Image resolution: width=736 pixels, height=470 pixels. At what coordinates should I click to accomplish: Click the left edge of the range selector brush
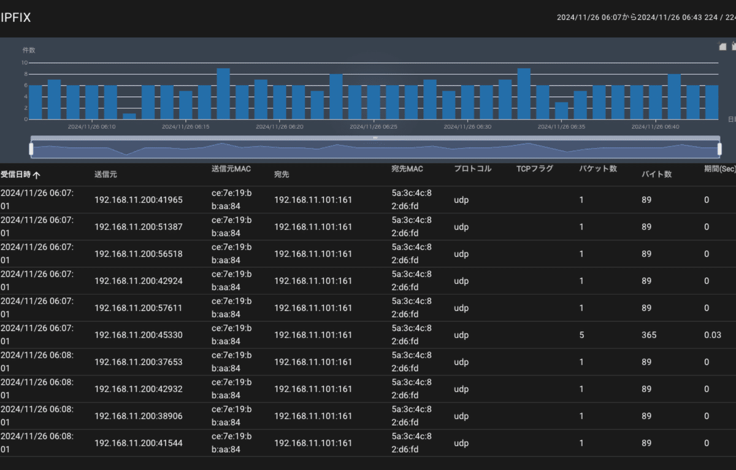pos(31,147)
